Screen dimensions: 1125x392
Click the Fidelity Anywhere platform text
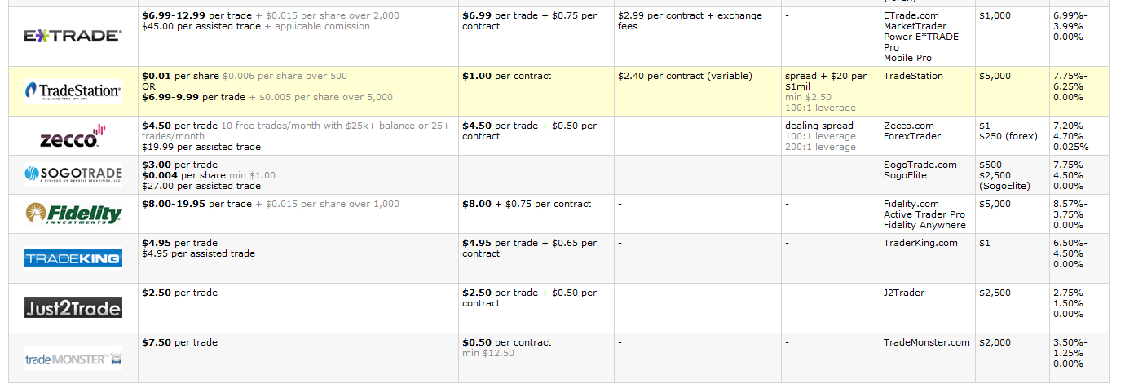point(924,225)
